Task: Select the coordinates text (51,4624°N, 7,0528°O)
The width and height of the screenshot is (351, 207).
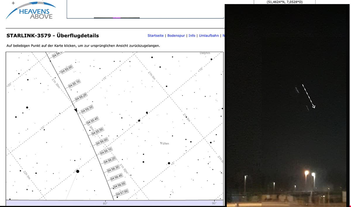Action: (x=285, y=2)
